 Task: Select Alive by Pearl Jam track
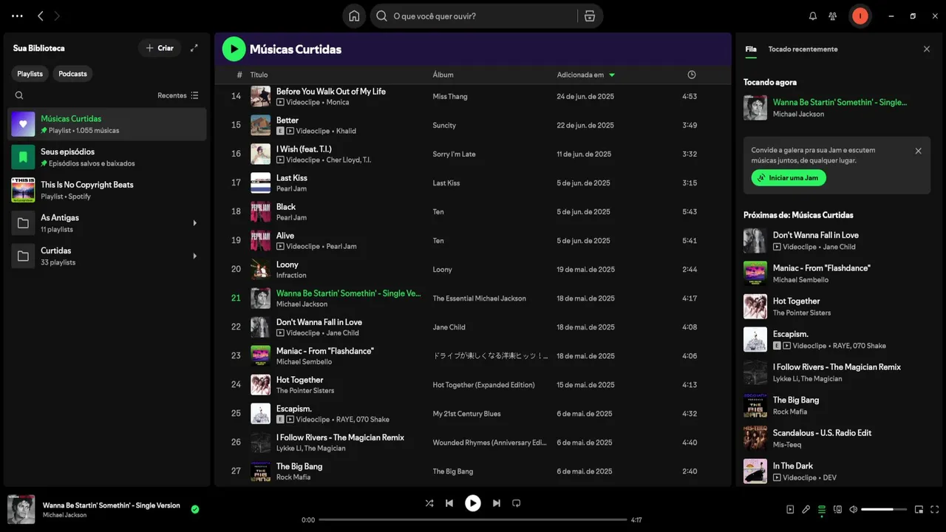pos(473,241)
